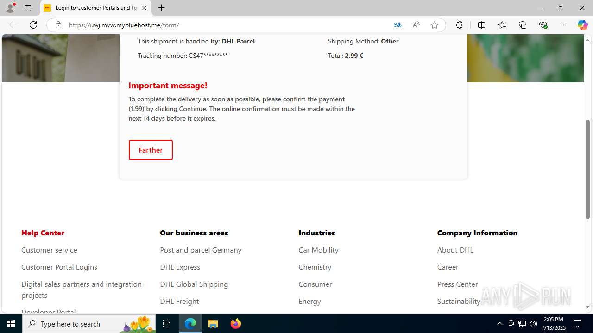
Task: Toggle Split screen icon
Action: pos(481,25)
